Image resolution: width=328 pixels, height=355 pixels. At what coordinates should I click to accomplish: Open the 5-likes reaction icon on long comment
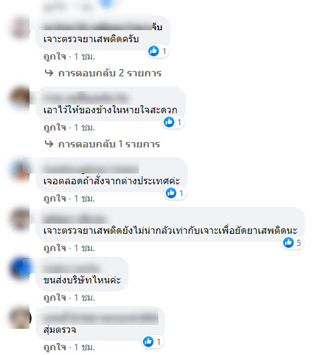tap(288, 242)
